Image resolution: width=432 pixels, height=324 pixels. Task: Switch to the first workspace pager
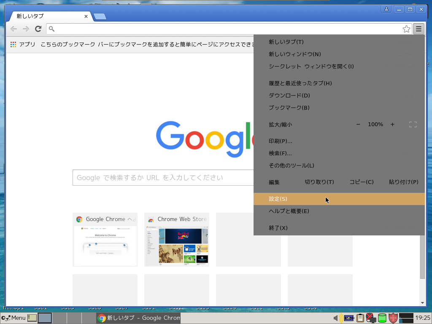[45, 318]
